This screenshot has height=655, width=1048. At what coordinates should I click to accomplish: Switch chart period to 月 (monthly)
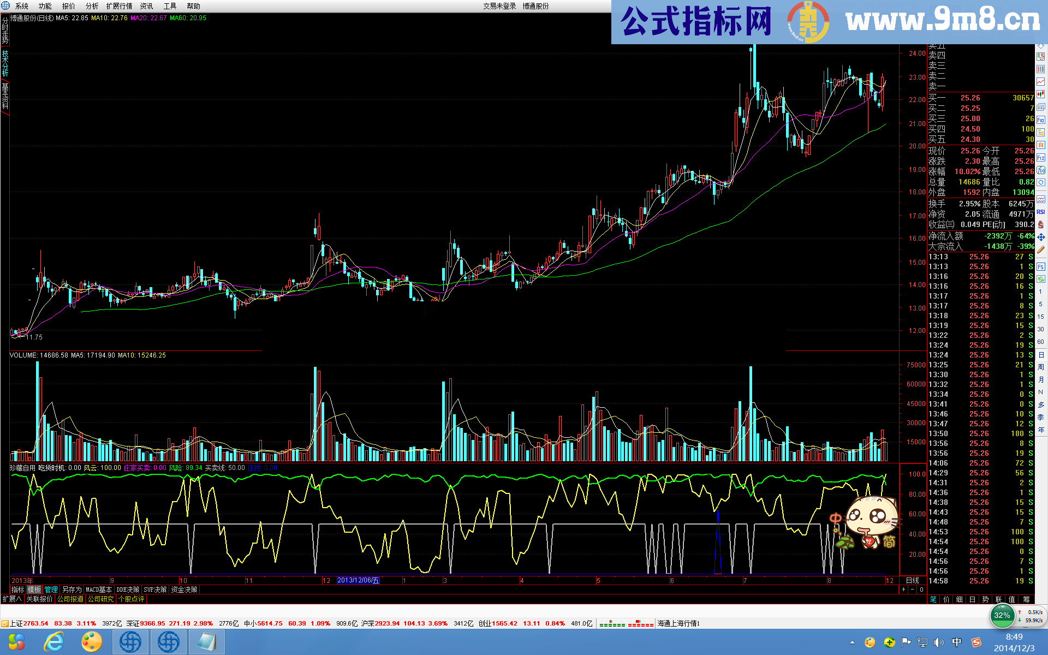(x=1041, y=379)
